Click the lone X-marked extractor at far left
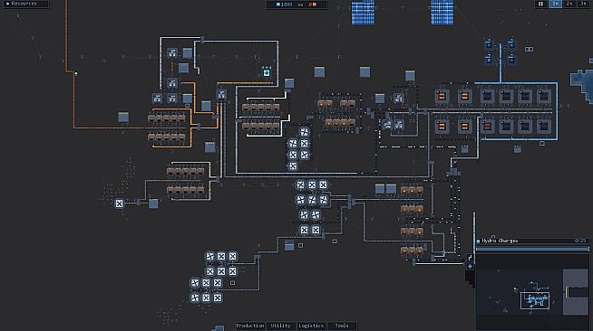Image resolution: width=593 pixels, height=331 pixels. tap(119, 203)
